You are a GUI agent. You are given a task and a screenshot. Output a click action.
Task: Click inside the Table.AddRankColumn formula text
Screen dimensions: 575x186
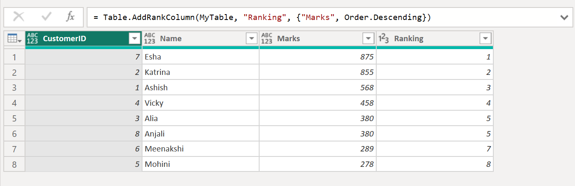262,17
